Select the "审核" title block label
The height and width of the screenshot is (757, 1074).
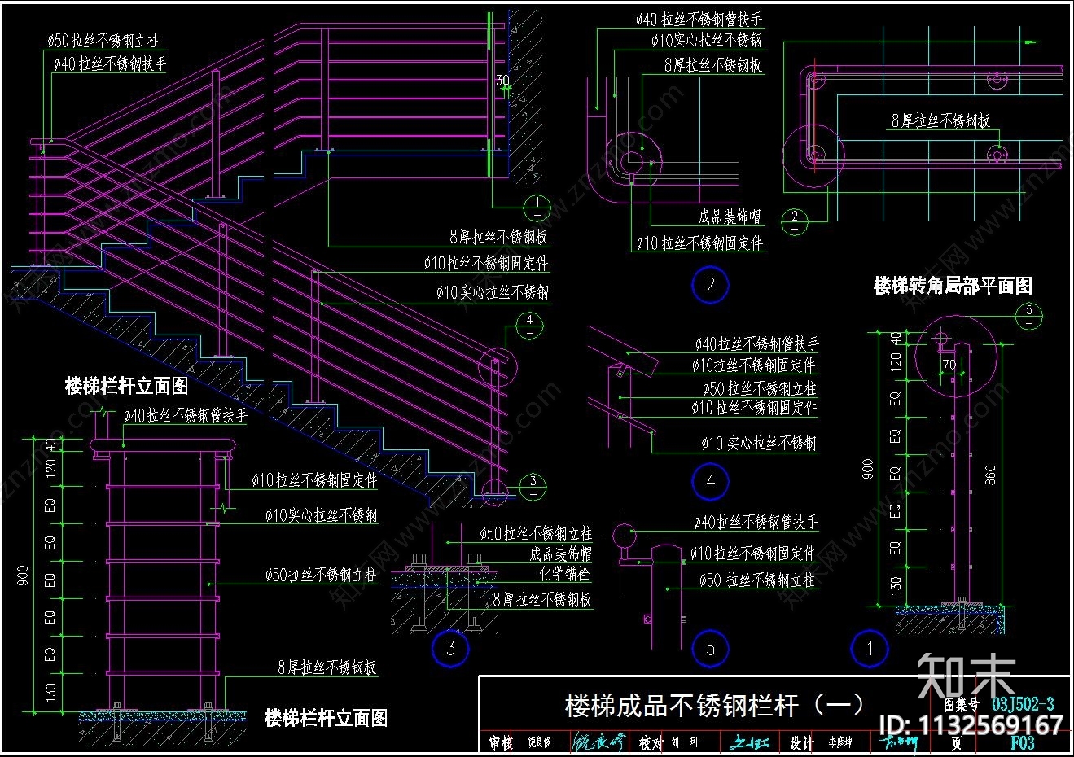(x=502, y=742)
